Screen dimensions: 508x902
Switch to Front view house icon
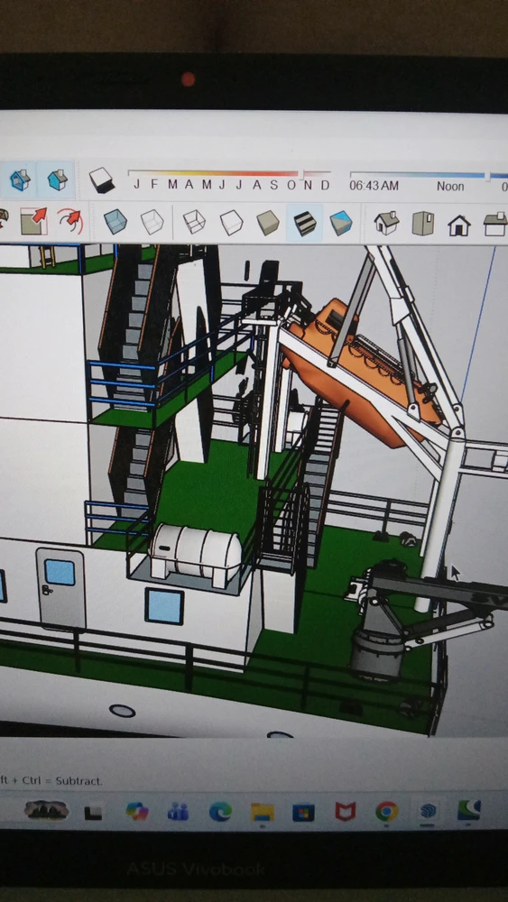[x=459, y=225]
